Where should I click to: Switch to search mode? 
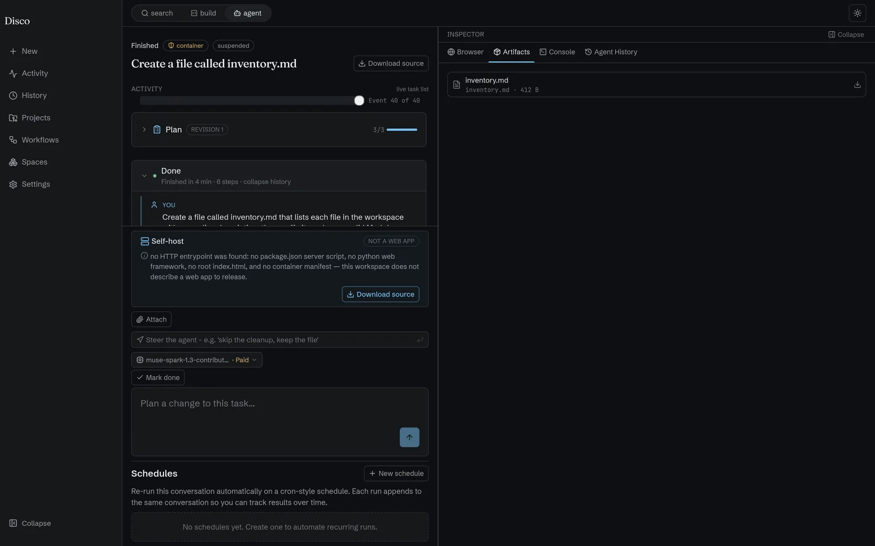click(157, 13)
